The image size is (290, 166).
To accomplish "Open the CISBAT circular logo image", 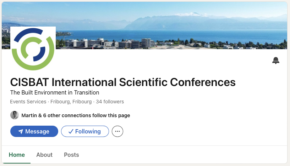I will point(33,48).
